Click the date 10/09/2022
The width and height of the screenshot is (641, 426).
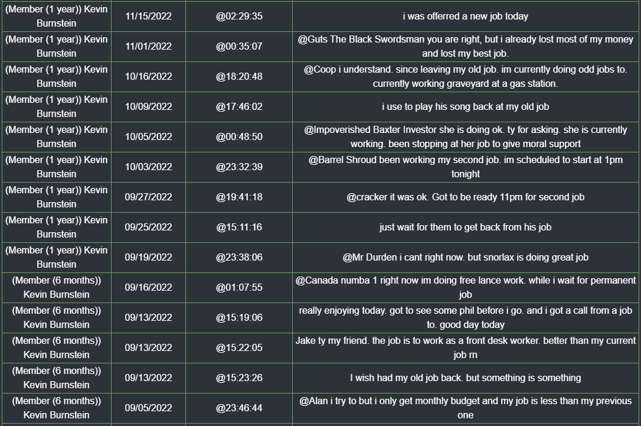click(148, 107)
